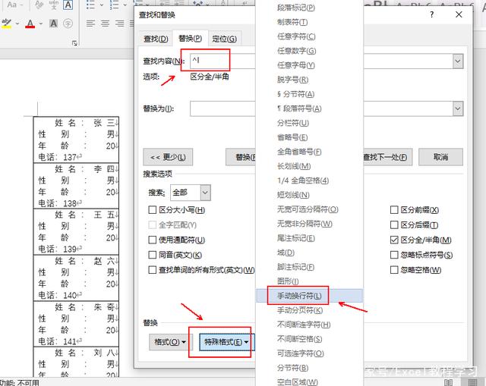486x386 pixels.
Task: Go to the 定位(G) tab
Action: 225,39
